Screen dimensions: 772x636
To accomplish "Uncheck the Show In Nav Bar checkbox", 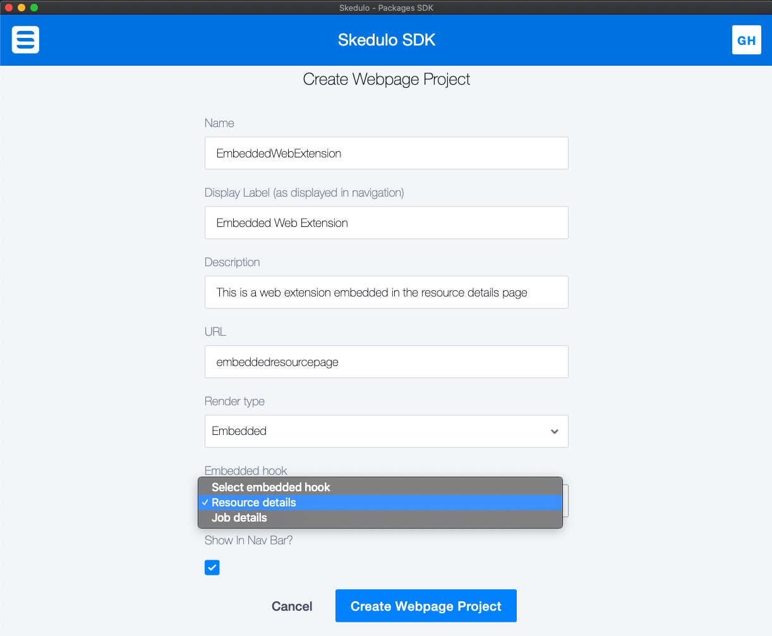I will 212,567.
